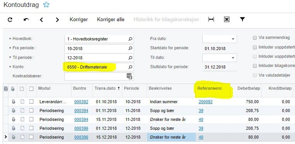Open the Til dato dropdown
The width and height of the screenshot is (295, 144).
click(233, 58)
